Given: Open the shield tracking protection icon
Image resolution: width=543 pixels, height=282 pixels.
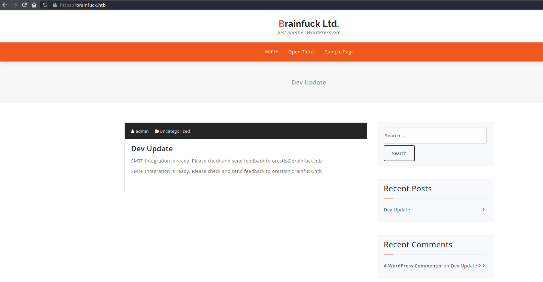Looking at the screenshot, I should pyautogui.click(x=45, y=5).
